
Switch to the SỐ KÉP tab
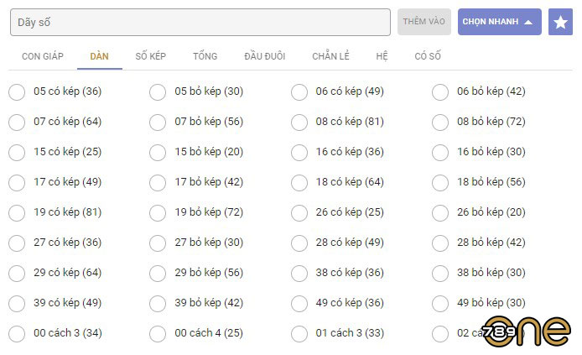click(x=150, y=56)
